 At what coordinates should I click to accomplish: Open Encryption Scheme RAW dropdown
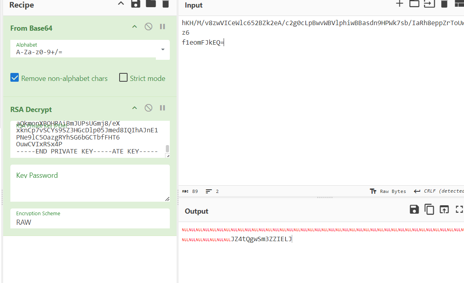pos(90,218)
